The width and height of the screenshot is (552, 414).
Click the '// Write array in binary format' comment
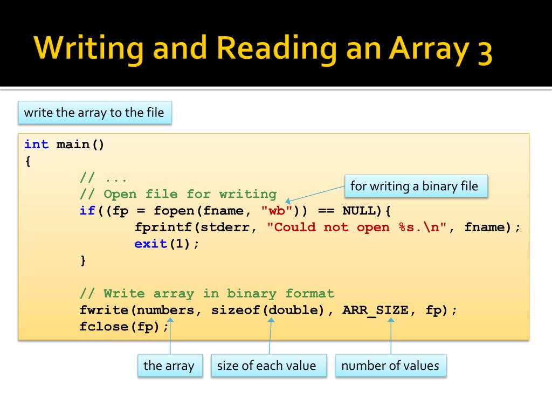pos(207,293)
